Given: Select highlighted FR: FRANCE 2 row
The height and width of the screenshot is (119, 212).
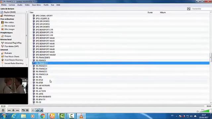Looking at the screenshot, I should pyautogui.click(x=121, y=63).
